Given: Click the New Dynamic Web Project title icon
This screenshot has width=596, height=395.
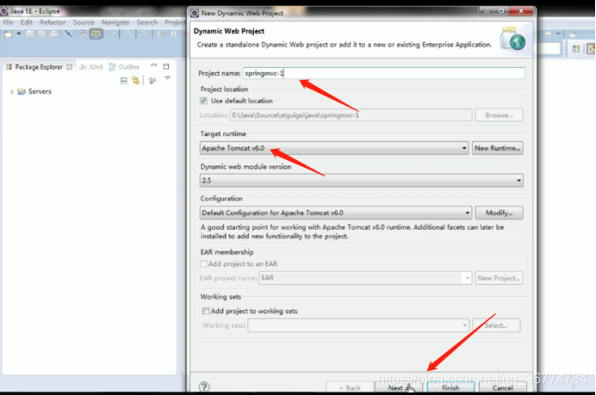Looking at the screenshot, I should [195, 13].
